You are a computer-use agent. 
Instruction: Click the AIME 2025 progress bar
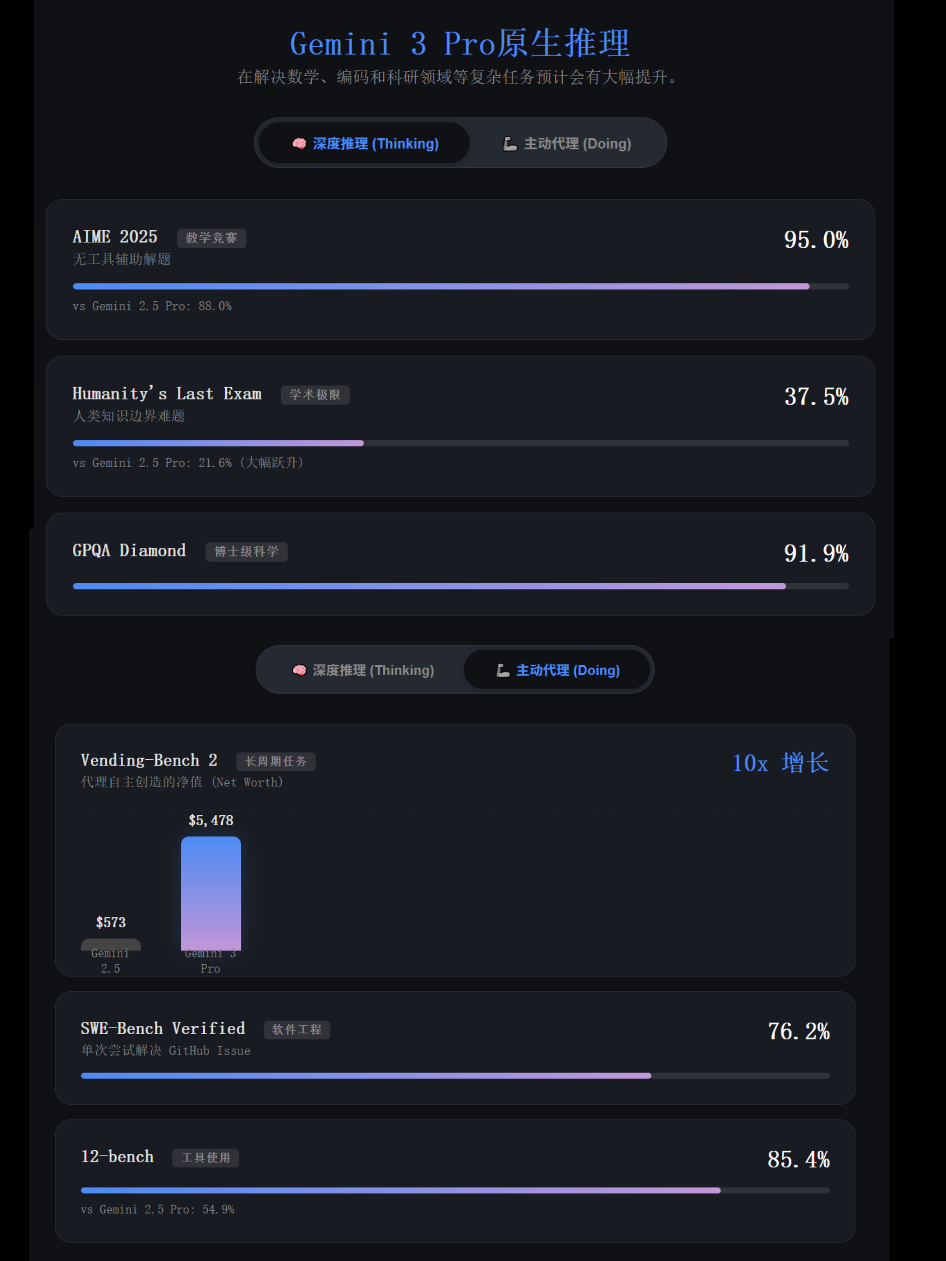[x=460, y=286]
